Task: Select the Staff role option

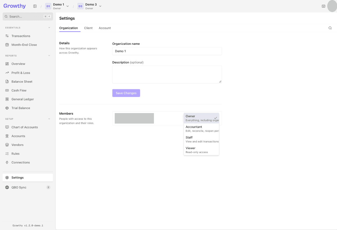Action: (x=201, y=139)
